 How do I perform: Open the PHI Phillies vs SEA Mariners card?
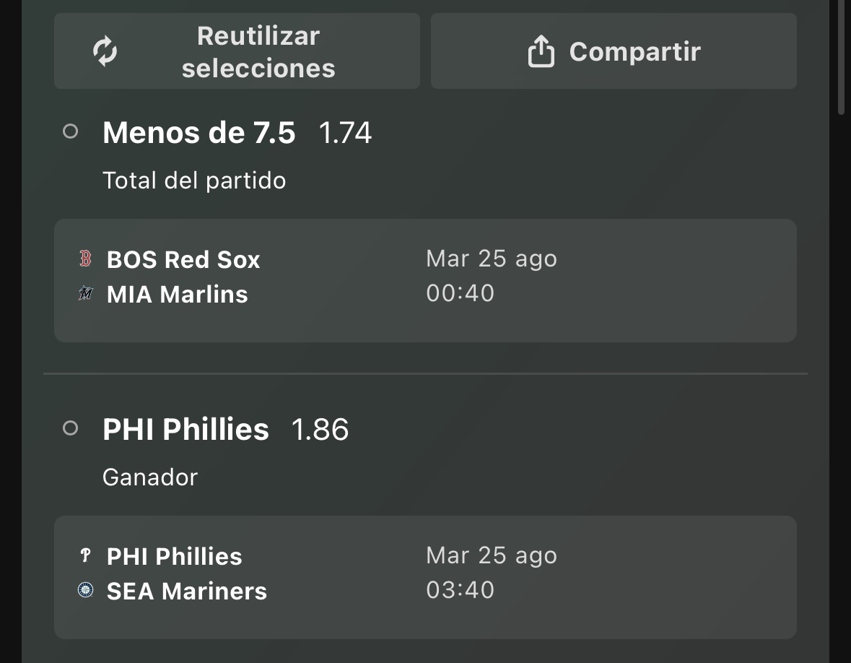click(x=426, y=577)
